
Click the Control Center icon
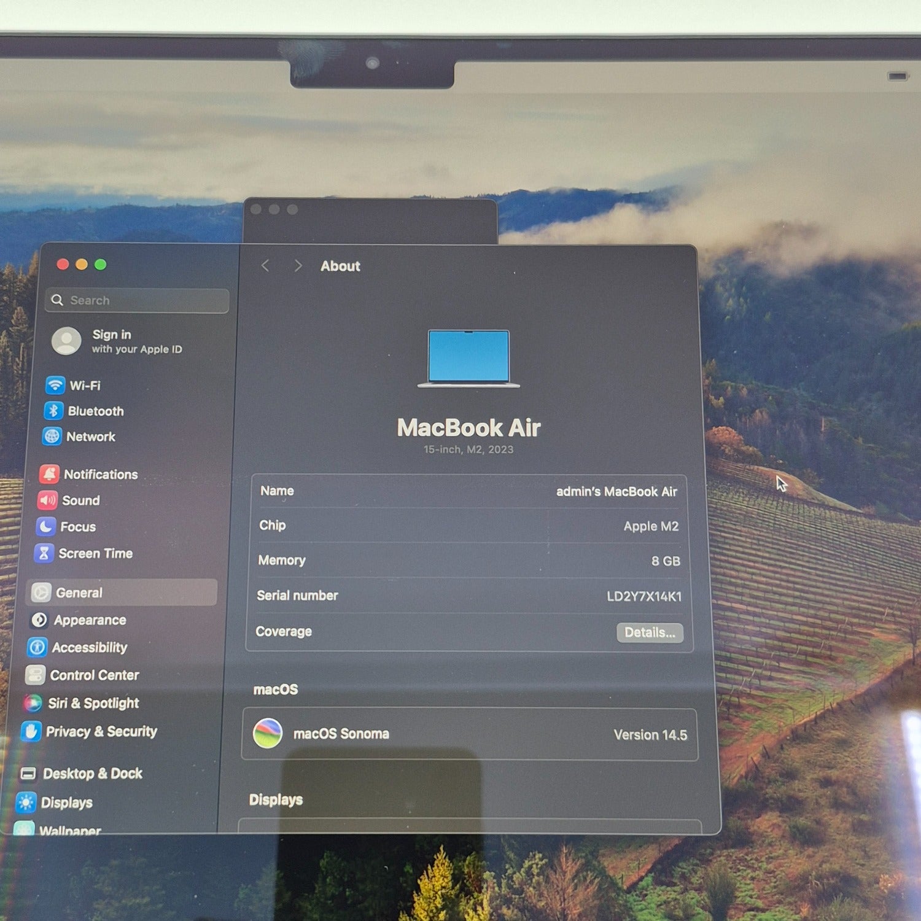point(35,675)
